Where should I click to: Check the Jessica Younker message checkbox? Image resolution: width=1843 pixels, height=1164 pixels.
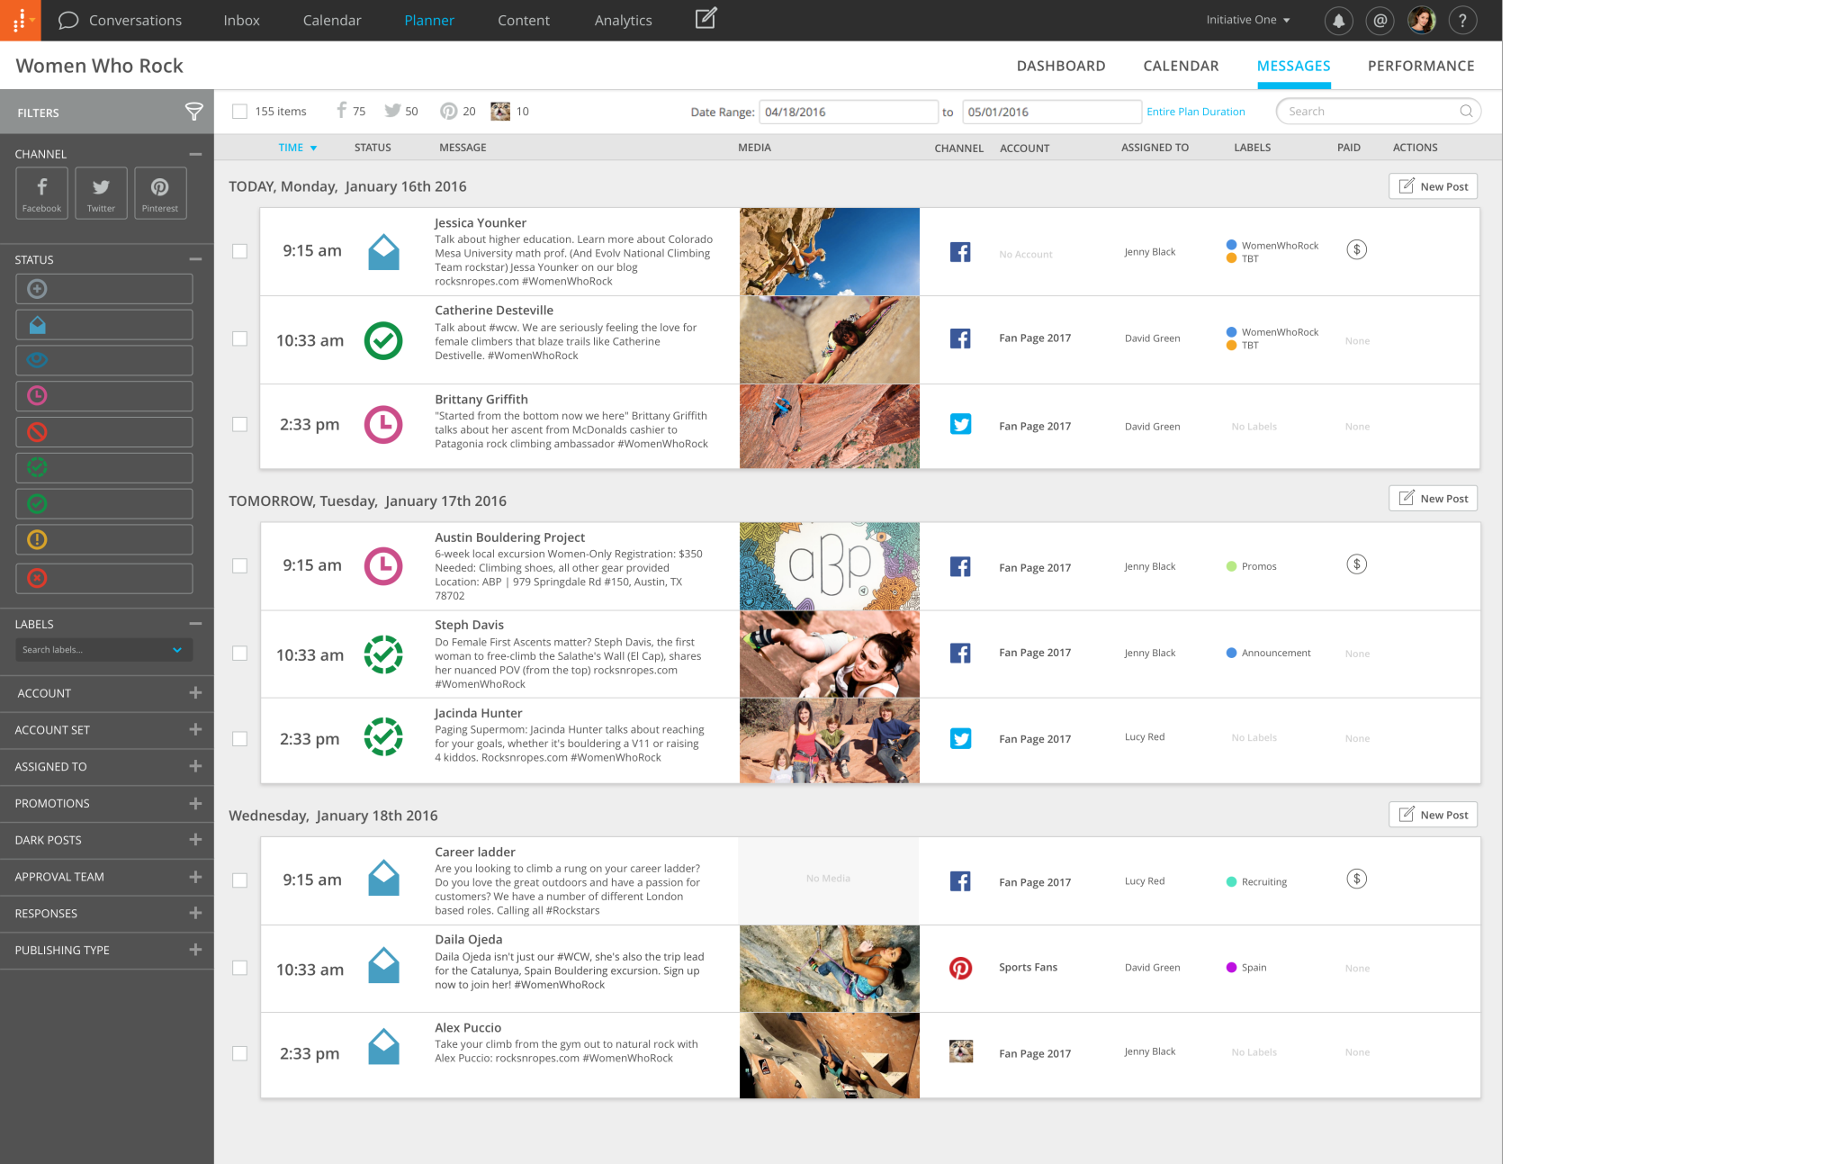click(239, 251)
